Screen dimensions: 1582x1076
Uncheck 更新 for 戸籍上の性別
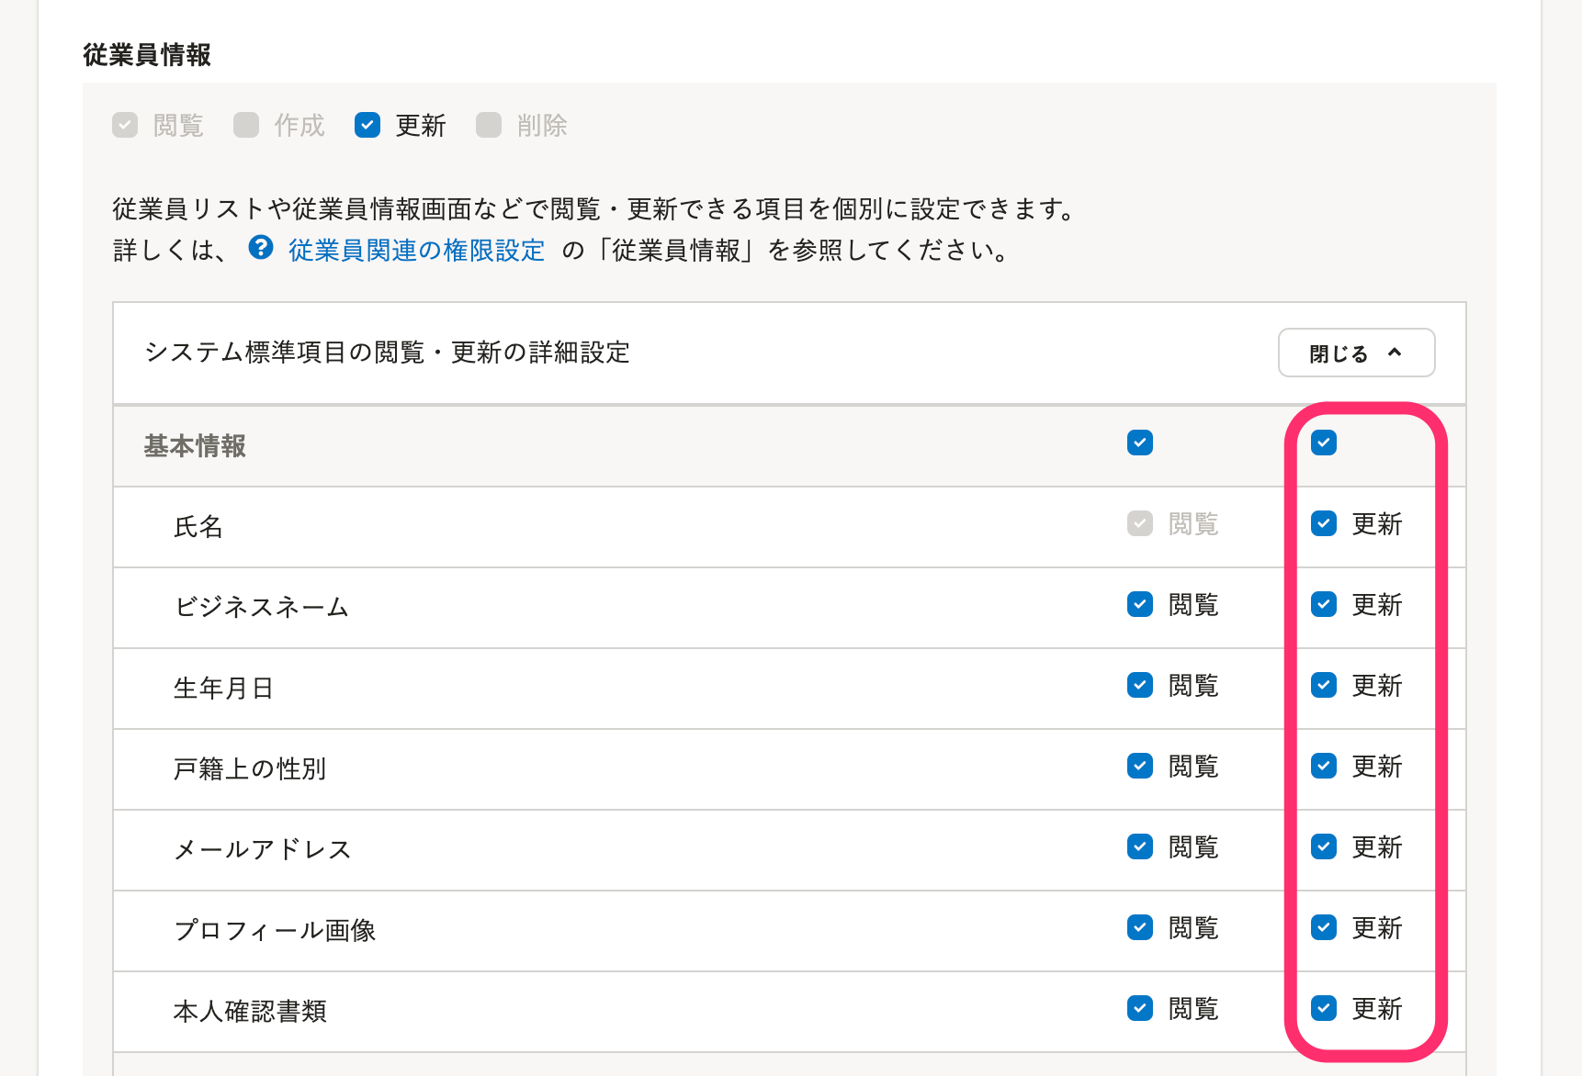pos(1324,766)
